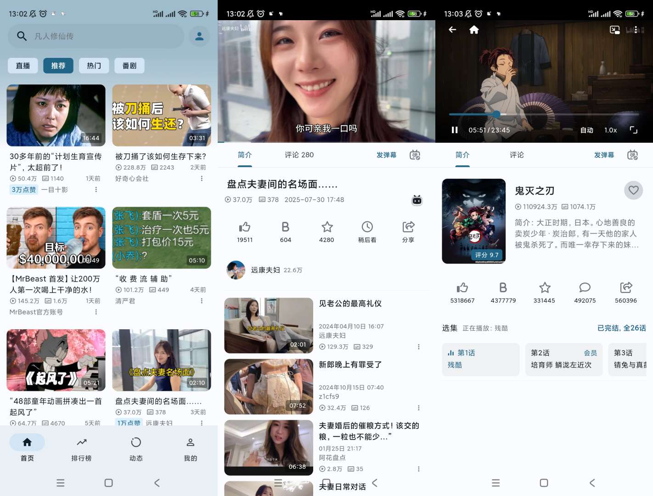Image resolution: width=653 pixels, height=496 pixels.
Task: Tap 发弹幕 on the 鬼灭之刃 page
Action: point(604,155)
